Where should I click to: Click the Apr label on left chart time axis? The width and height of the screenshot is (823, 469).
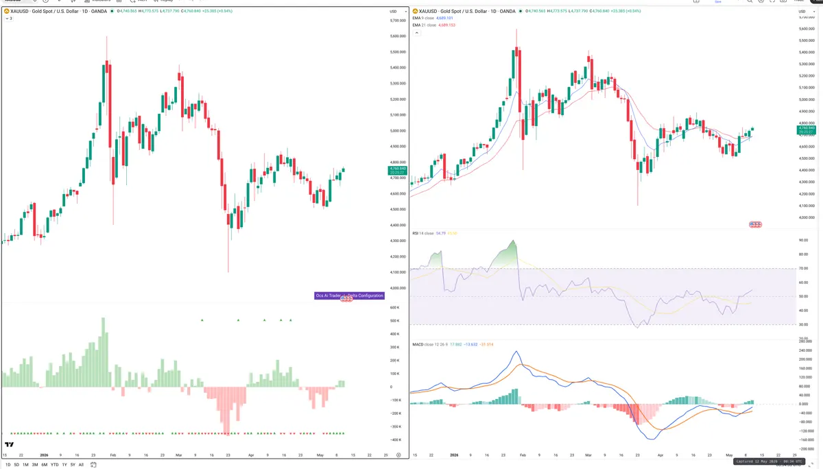coord(252,455)
